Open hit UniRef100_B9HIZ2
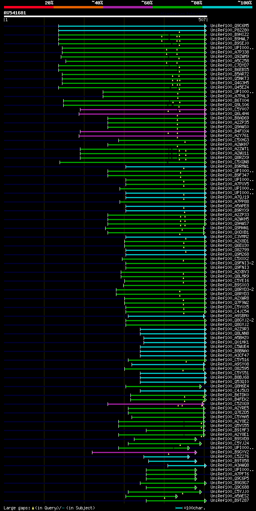 [230, 35]
